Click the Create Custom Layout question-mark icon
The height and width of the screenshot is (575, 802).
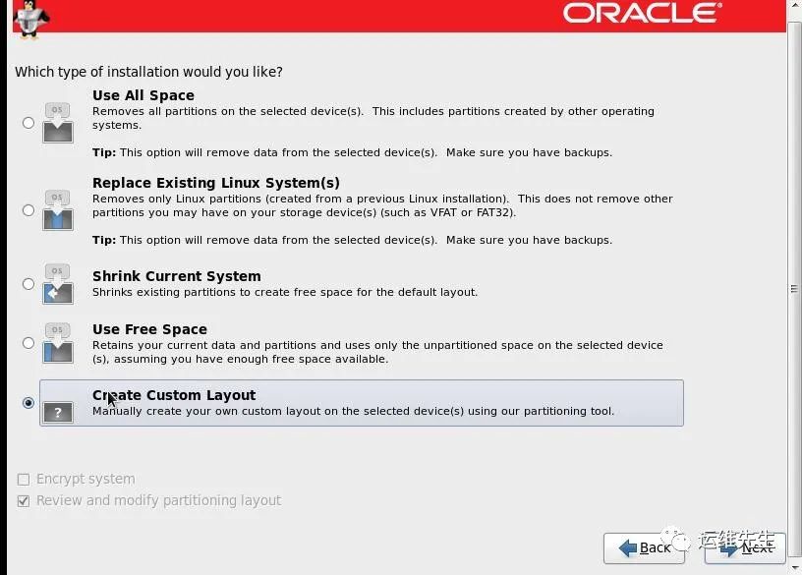58,404
